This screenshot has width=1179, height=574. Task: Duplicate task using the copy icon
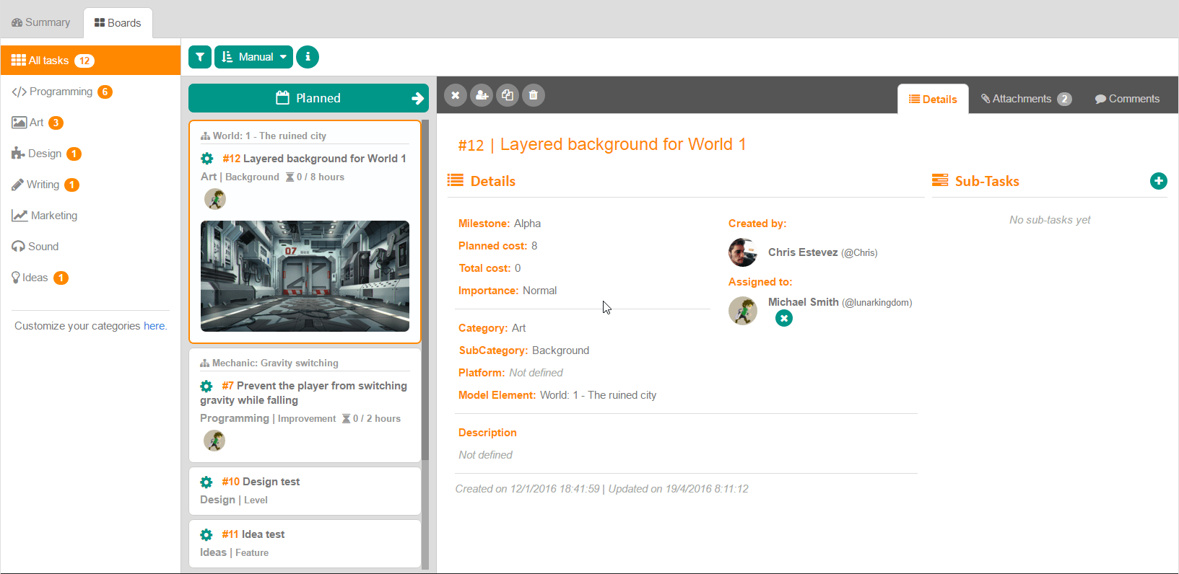(x=508, y=95)
